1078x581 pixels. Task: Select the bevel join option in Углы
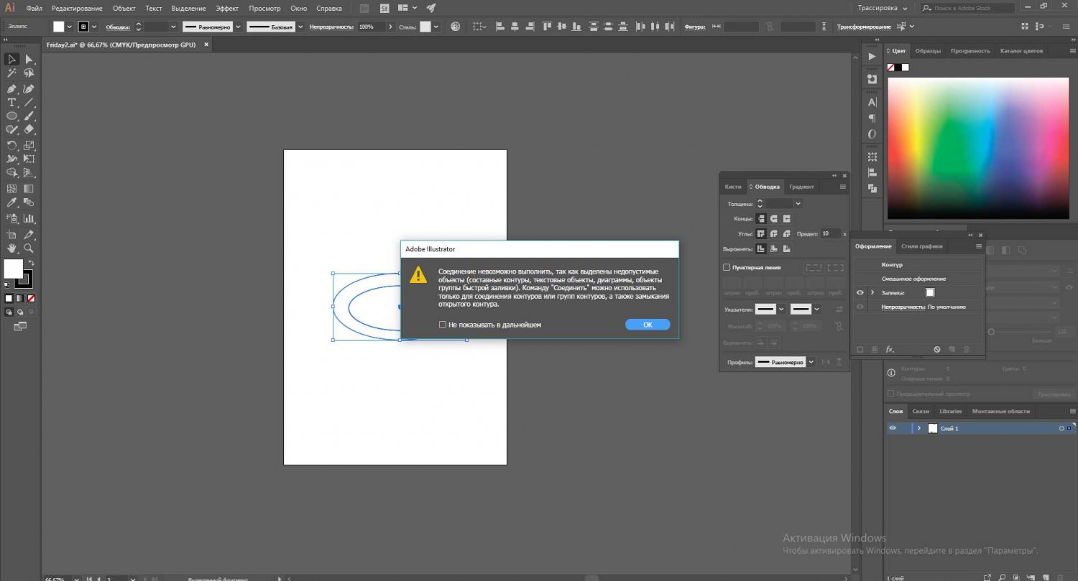click(787, 233)
